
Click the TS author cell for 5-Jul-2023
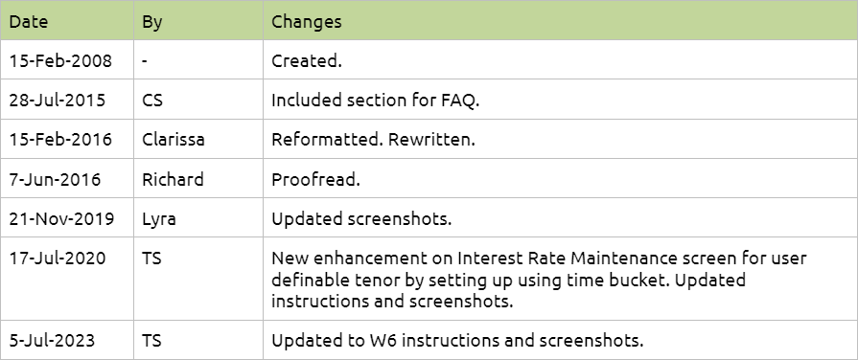(x=198, y=340)
